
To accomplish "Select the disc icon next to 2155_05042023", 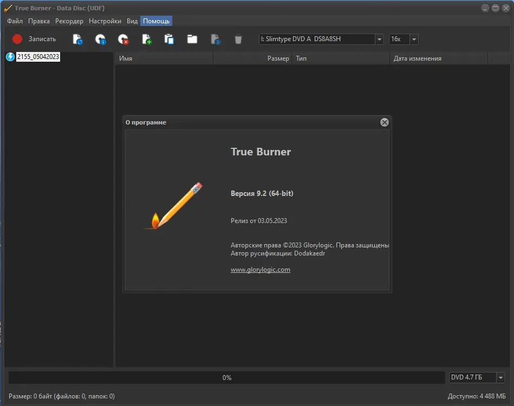I will 10,56.
